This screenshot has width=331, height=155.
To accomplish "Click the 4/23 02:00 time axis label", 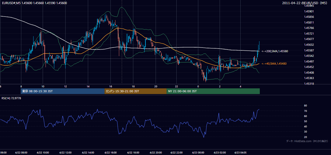I will click(220, 152).
